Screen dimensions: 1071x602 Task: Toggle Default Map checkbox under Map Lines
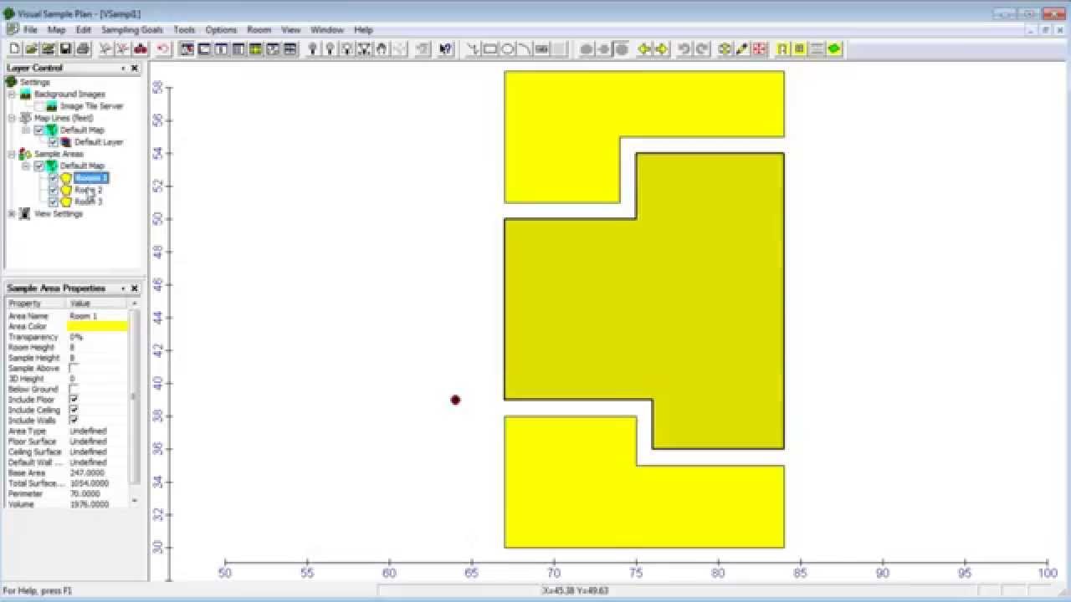pyautogui.click(x=39, y=130)
